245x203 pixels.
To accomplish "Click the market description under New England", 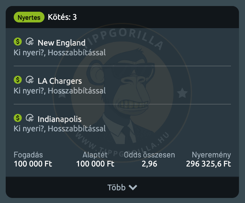I will coord(60,53).
